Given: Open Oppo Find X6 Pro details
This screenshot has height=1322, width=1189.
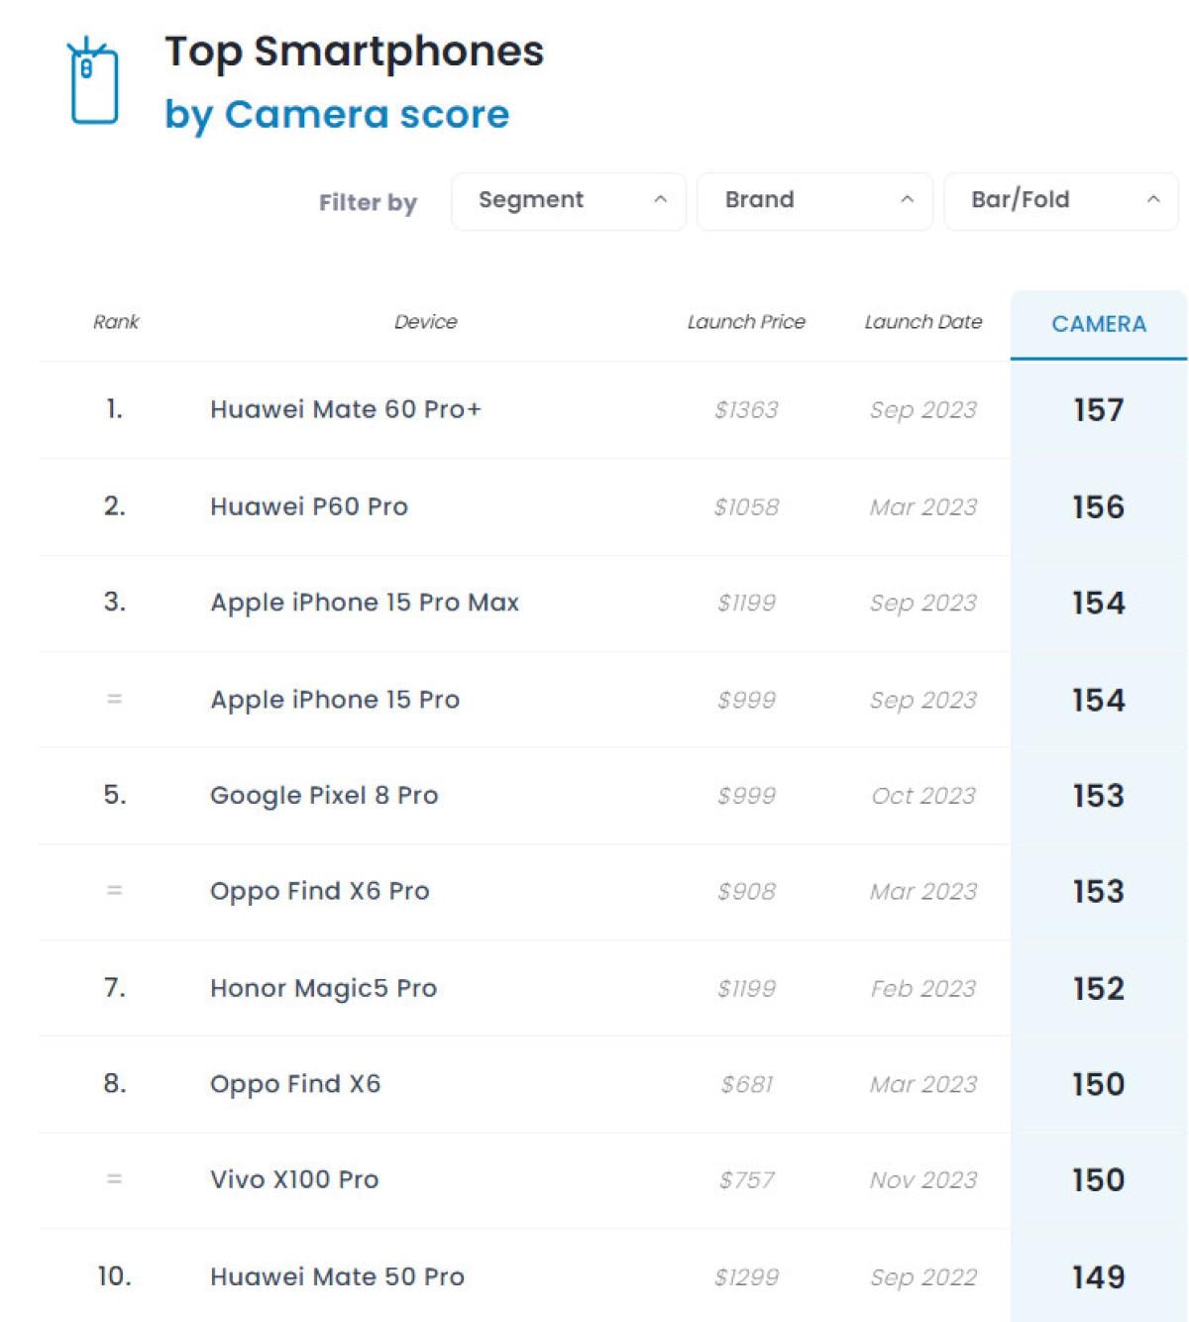Looking at the screenshot, I should pyautogui.click(x=319, y=891).
